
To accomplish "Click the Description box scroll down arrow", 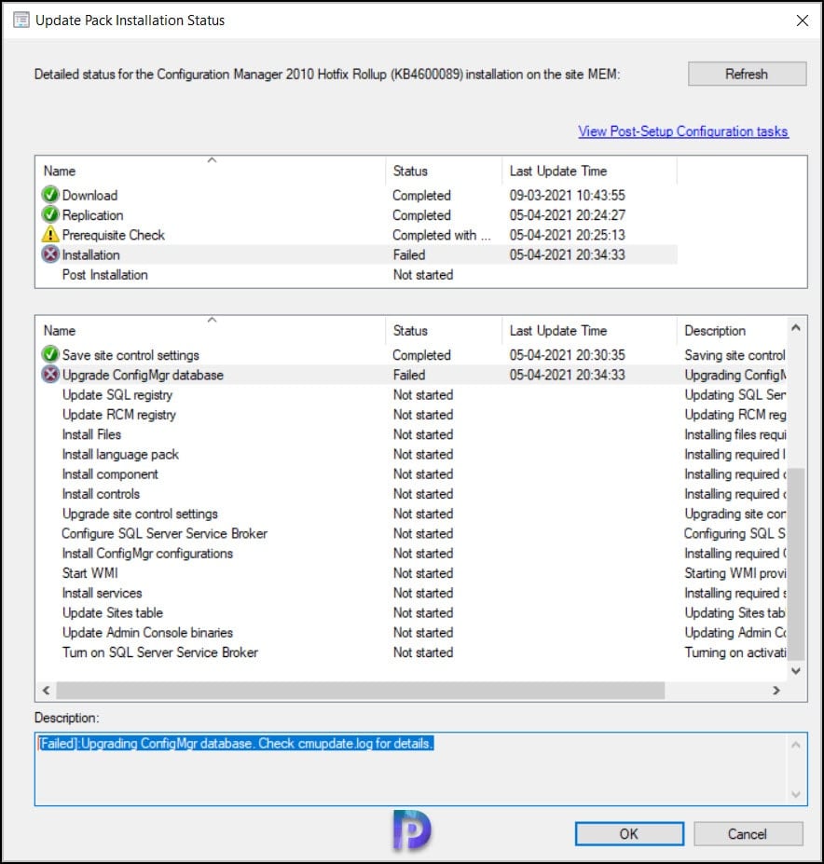I will click(796, 794).
